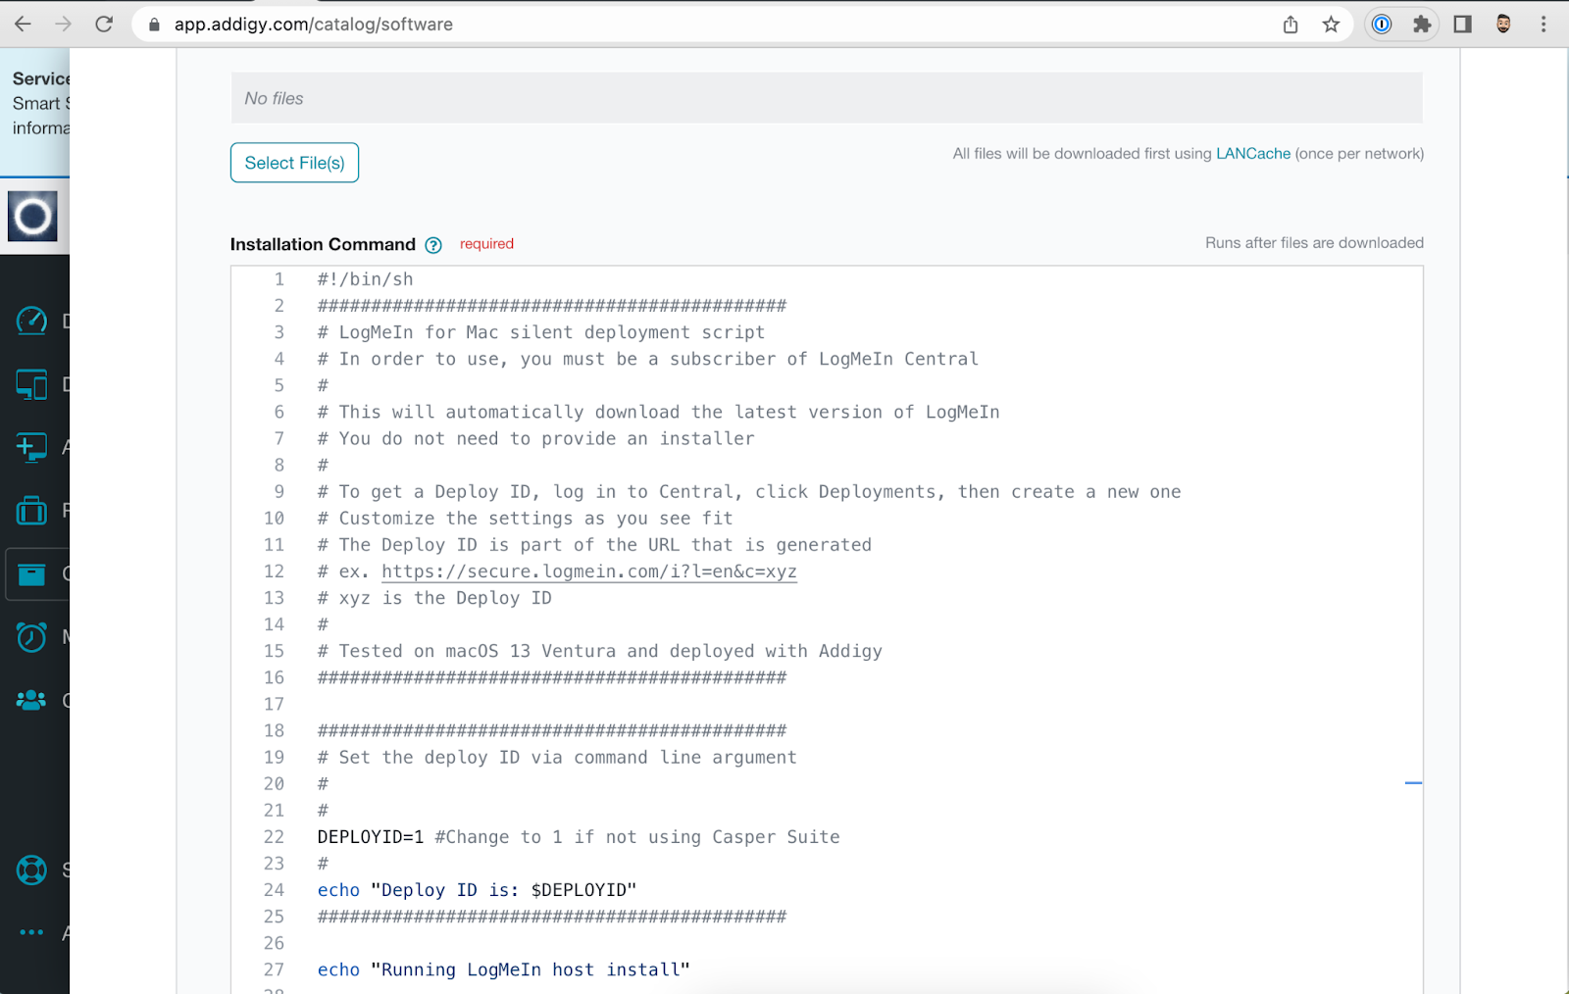Open the share page icon
Viewport: 1569px width, 994px height.
1291,25
